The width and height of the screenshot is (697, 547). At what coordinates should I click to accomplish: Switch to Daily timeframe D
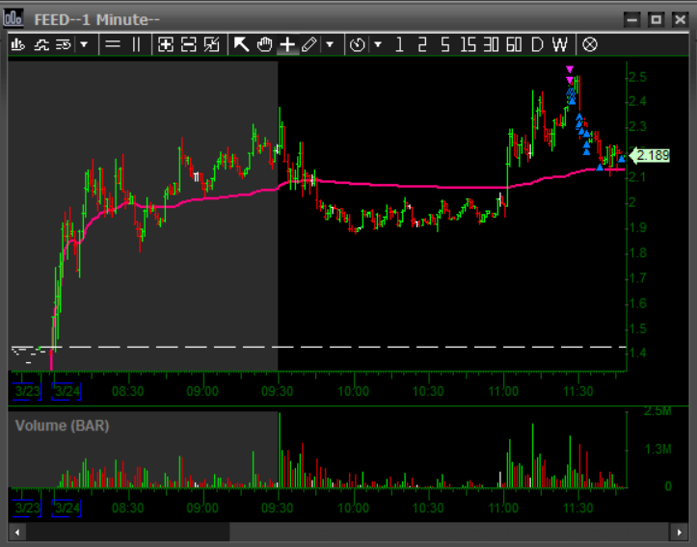(537, 45)
